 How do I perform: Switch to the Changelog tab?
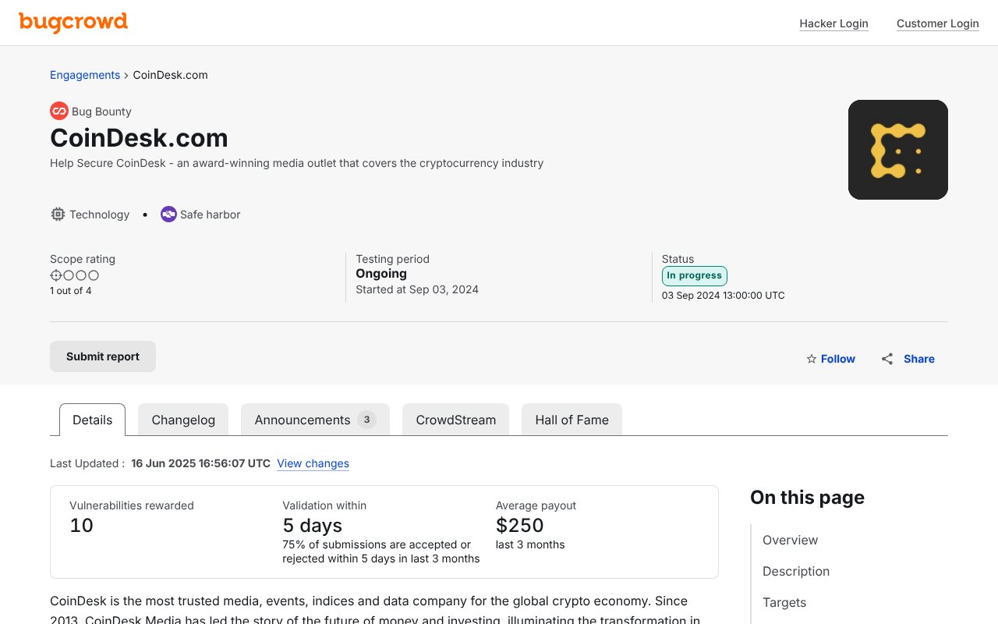182,420
